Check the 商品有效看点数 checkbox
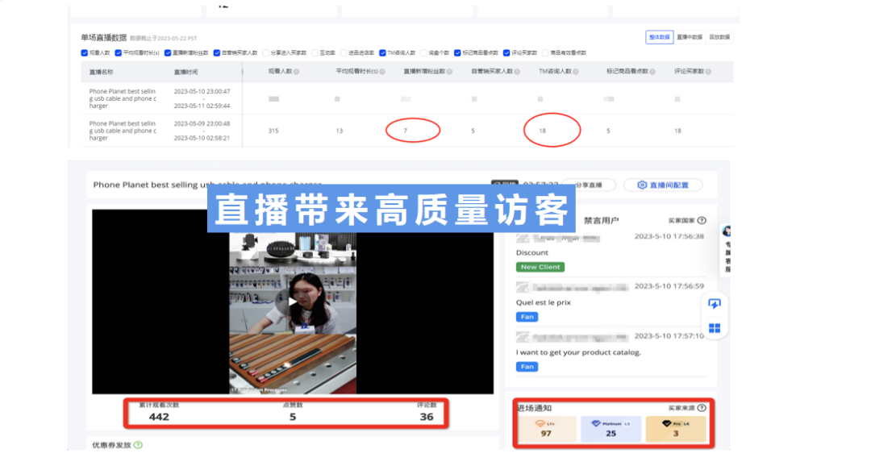 click(545, 52)
